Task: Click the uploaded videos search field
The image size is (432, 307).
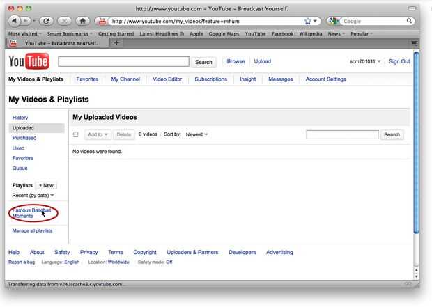Action: point(342,134)
